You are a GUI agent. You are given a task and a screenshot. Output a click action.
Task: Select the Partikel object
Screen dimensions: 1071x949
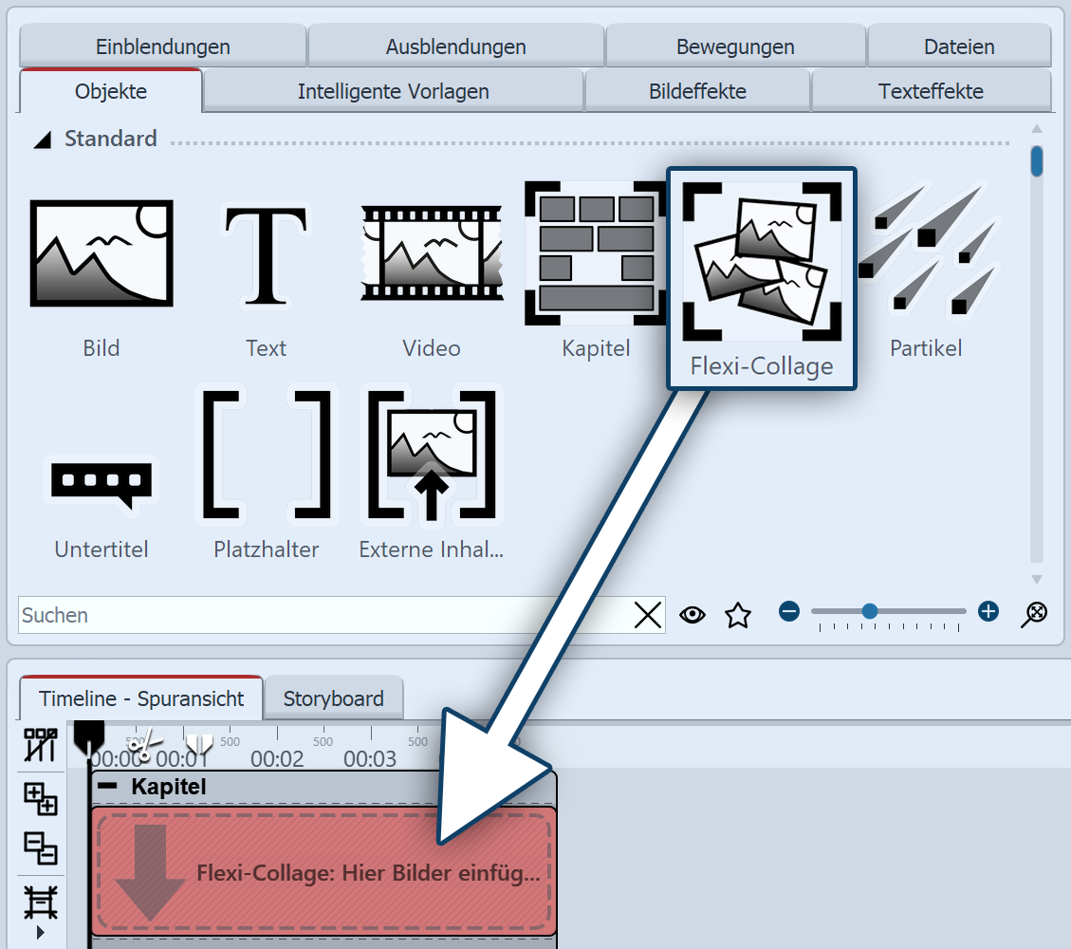pos(926,253)
